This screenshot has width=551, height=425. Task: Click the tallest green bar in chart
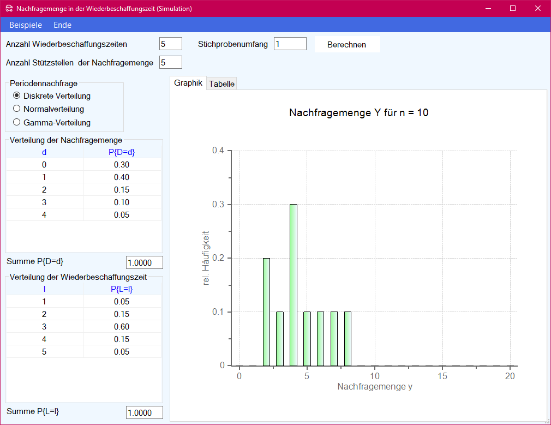(x=294, y=284)
